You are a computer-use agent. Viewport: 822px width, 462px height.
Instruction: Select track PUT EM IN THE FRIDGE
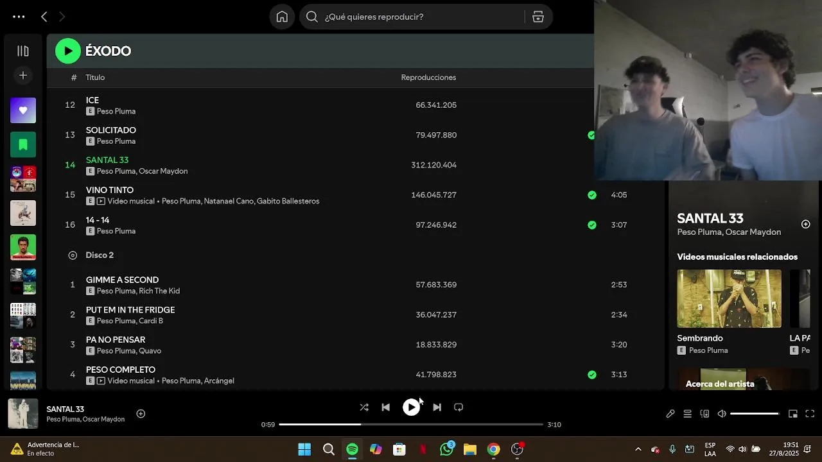[x=130, y=310]
